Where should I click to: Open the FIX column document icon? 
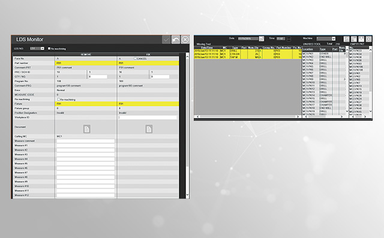[x=149, y=129]
